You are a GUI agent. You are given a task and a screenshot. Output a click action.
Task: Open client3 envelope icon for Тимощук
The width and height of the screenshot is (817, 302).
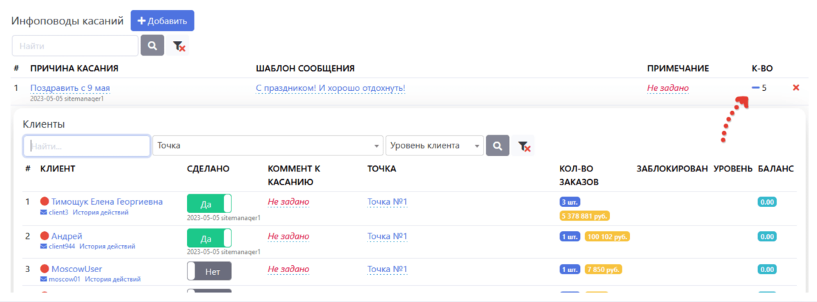point(44,212)
